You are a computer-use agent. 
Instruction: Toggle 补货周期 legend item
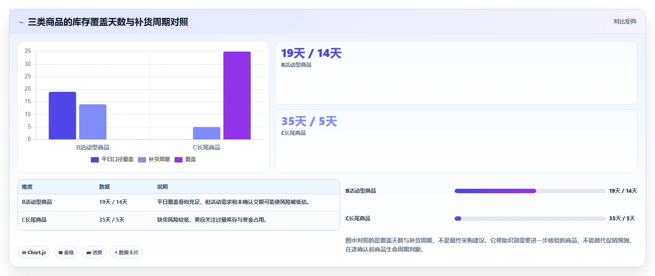coord(154,159)
